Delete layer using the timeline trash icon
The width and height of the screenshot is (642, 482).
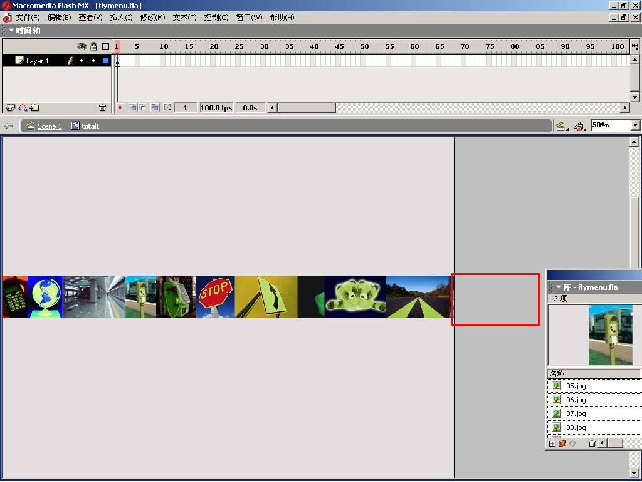[x=102, y=108]
